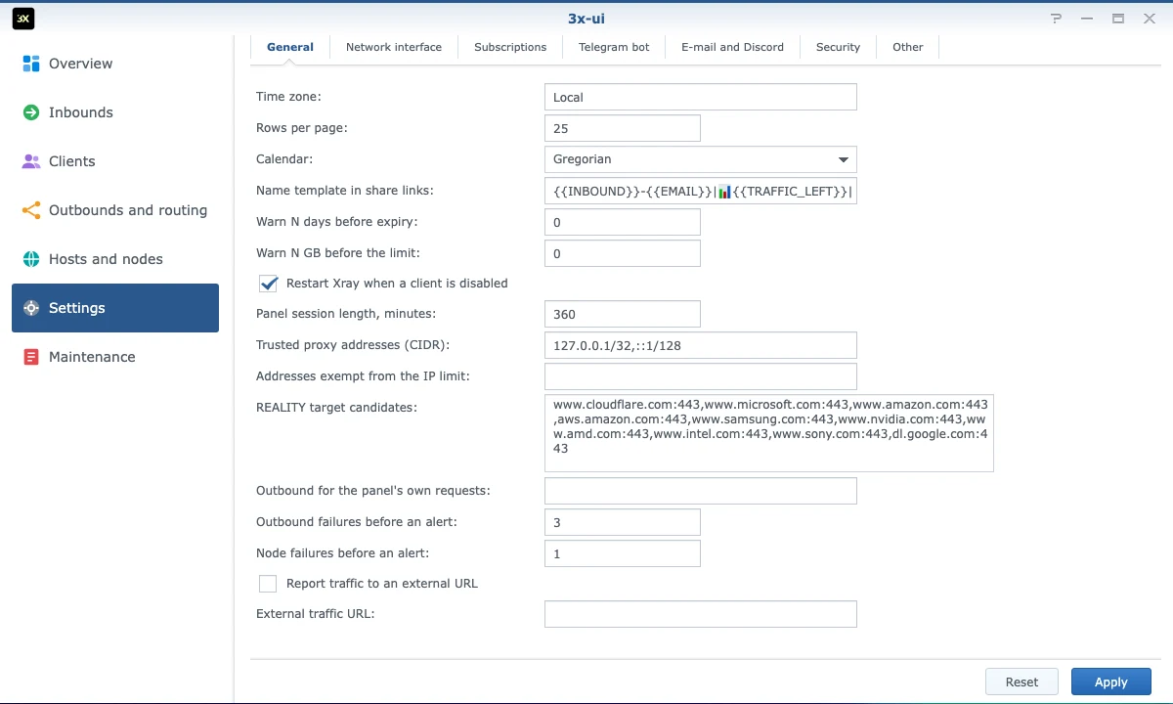Enable Report traffic to an external URL

(x=268, y=584)
